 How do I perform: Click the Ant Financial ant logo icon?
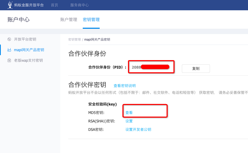pos(10,5)
